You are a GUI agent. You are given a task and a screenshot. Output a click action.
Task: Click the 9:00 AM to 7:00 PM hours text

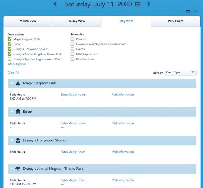(x=23, y=99)
